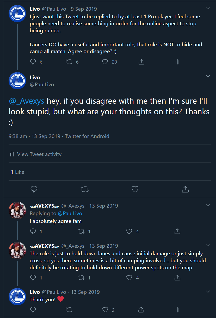The height and width of the screenshot is (318, 216).
Task: Click the @_Avexys mention in main tweet
Action: (27, 101)
